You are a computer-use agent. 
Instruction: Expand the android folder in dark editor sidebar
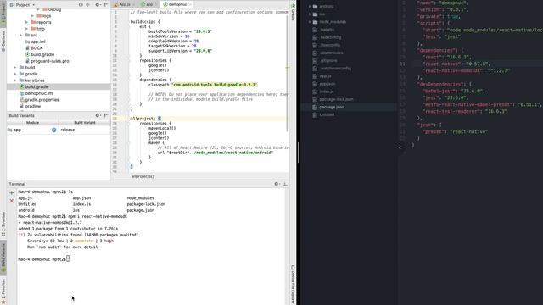[x=310, y=6]
